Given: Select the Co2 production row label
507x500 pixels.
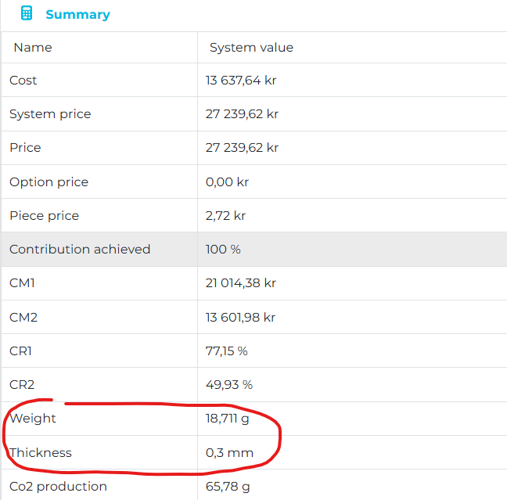Looking at the screenshot, I should [x=58, y=487].
